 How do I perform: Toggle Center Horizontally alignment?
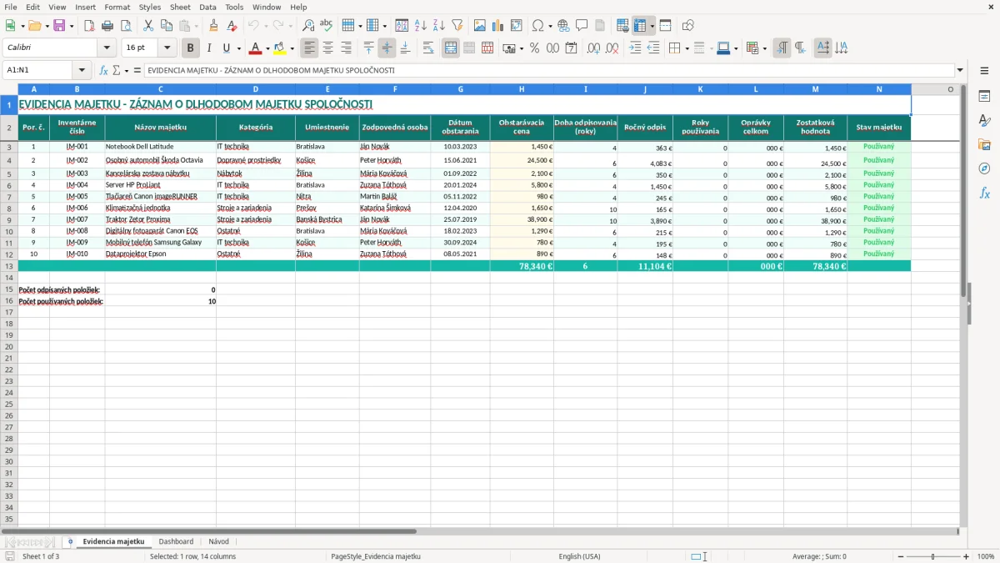pos(327,48)
